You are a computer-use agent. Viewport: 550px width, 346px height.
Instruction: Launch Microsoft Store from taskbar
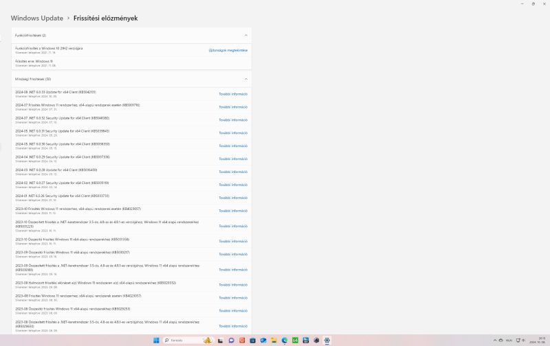click(252, 341)
